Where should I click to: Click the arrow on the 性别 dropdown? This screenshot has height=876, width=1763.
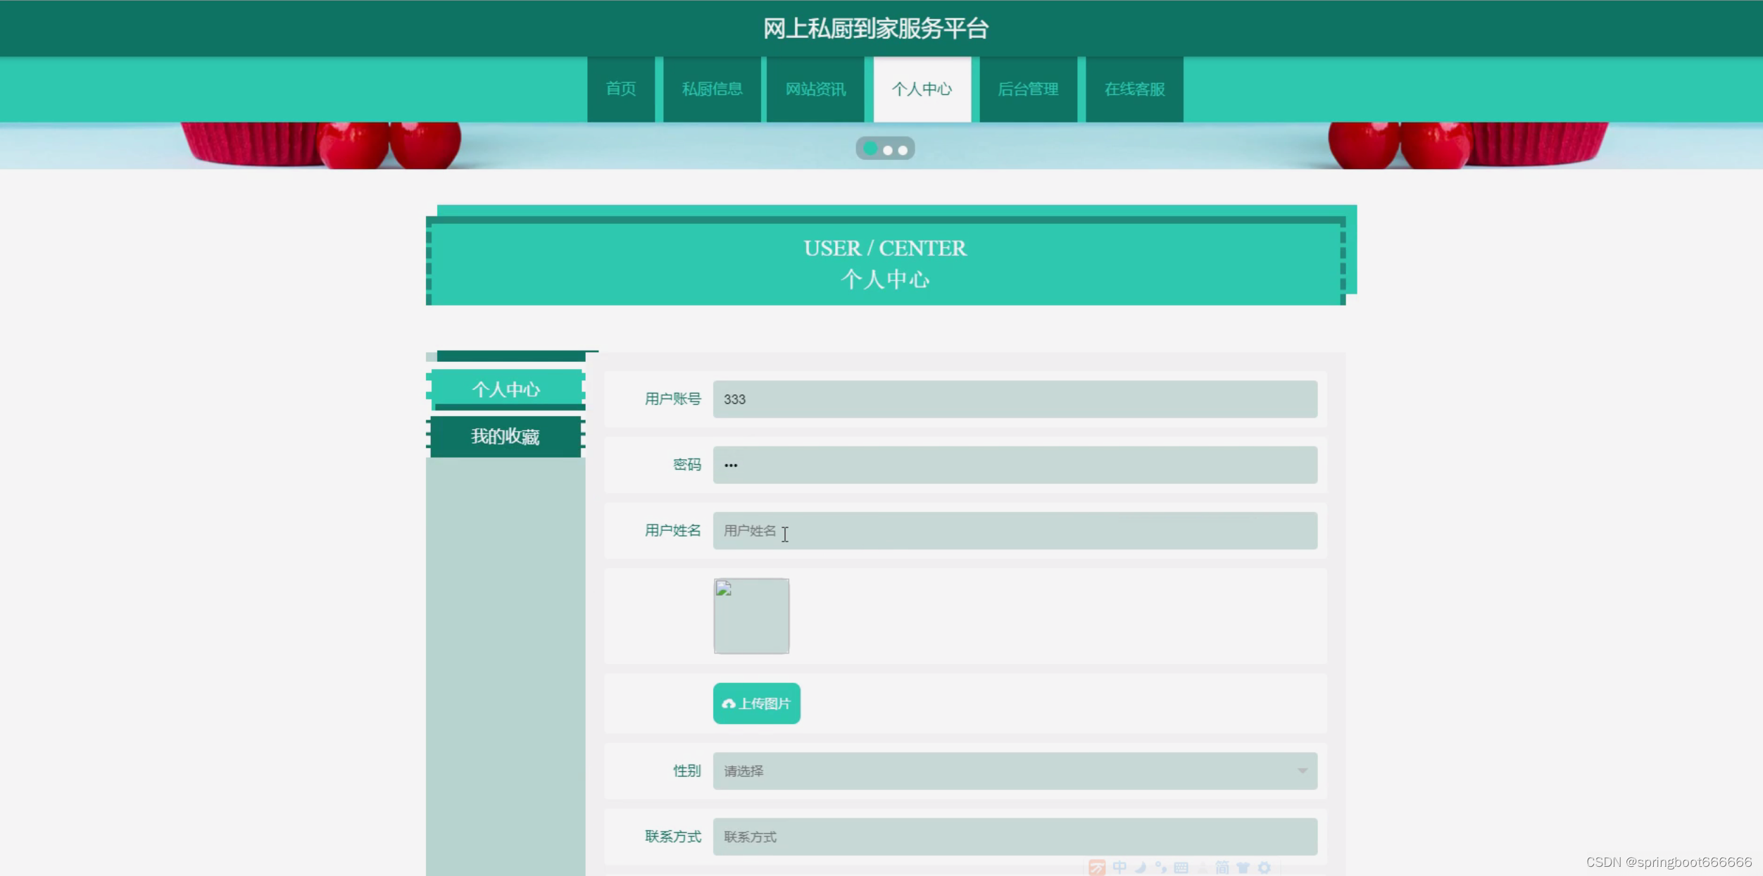1302,771
